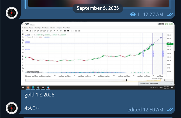The height and width of the screenshot is (118, 181).
Task: Click the X icon atop drawing tools sidebar
Action: point(23,34)
